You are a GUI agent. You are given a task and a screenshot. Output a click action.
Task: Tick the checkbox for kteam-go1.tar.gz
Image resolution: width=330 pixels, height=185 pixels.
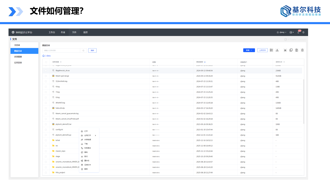[x=46, y=76]
